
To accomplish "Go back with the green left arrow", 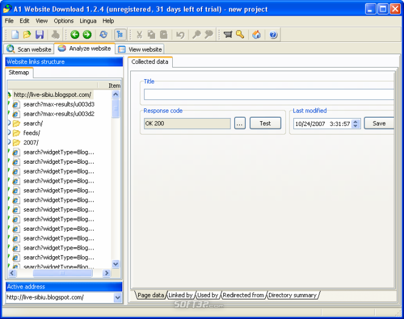I will (75, 35).
